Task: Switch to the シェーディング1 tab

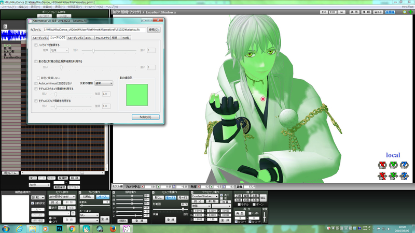Action: 40,38
